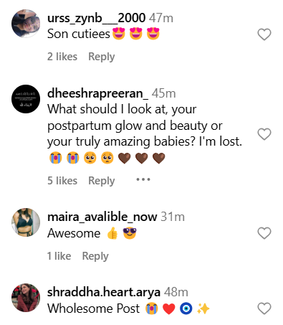Reply to dheeshrapreeran_'s comment
Screen dimensions: 283x325
click(x=102, y=181)
